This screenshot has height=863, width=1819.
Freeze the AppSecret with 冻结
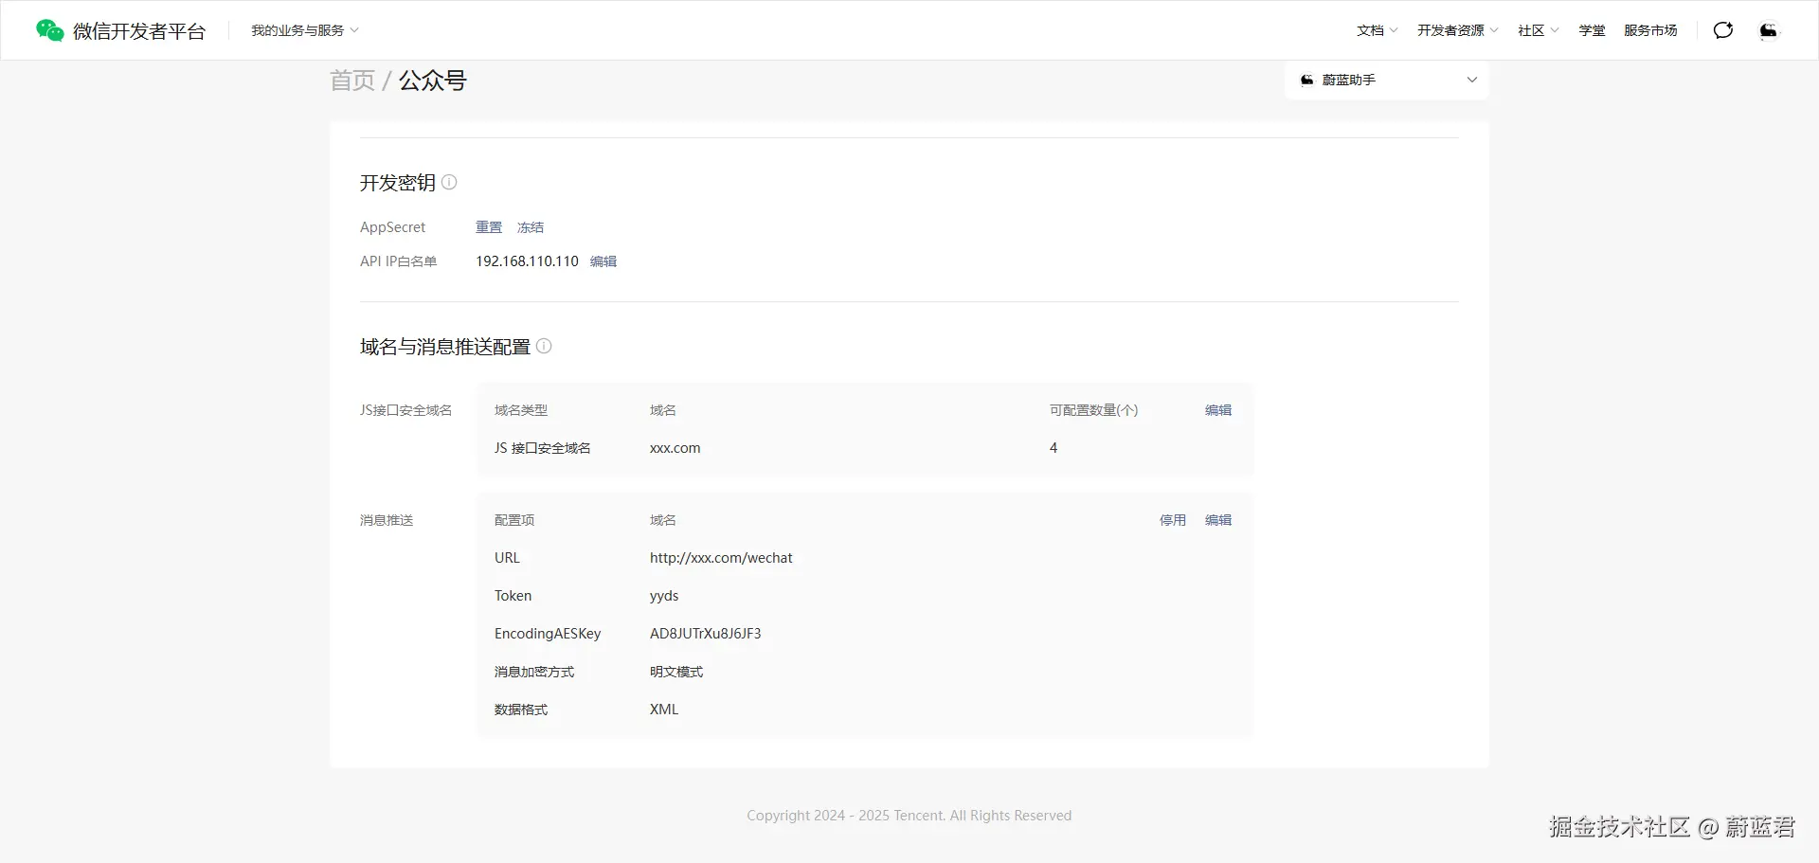(x=531, y=227)
